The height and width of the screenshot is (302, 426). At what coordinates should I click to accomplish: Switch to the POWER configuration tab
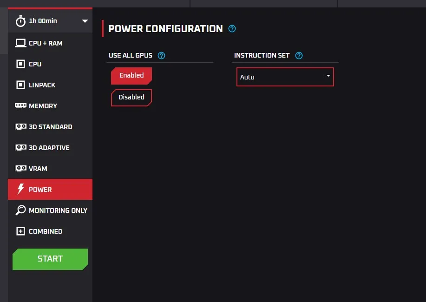pyautogui.click(x=39, y=189)
